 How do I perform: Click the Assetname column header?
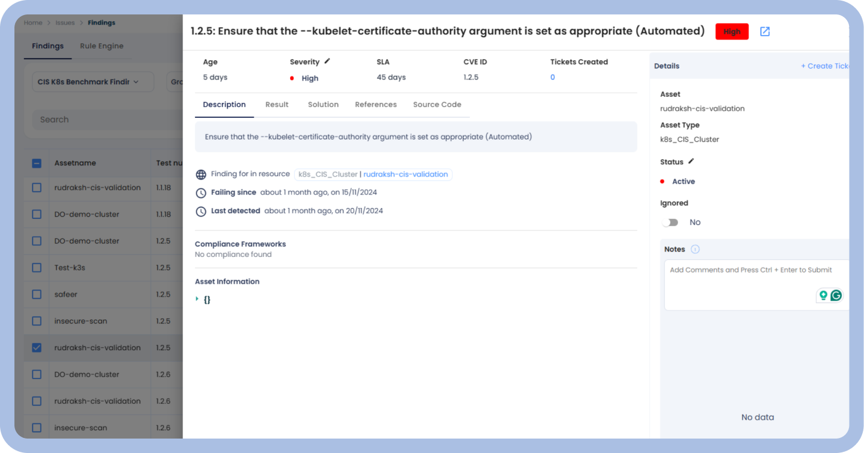(75, 163)
